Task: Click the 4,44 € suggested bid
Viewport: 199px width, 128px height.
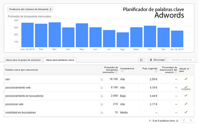Action: 153,96
